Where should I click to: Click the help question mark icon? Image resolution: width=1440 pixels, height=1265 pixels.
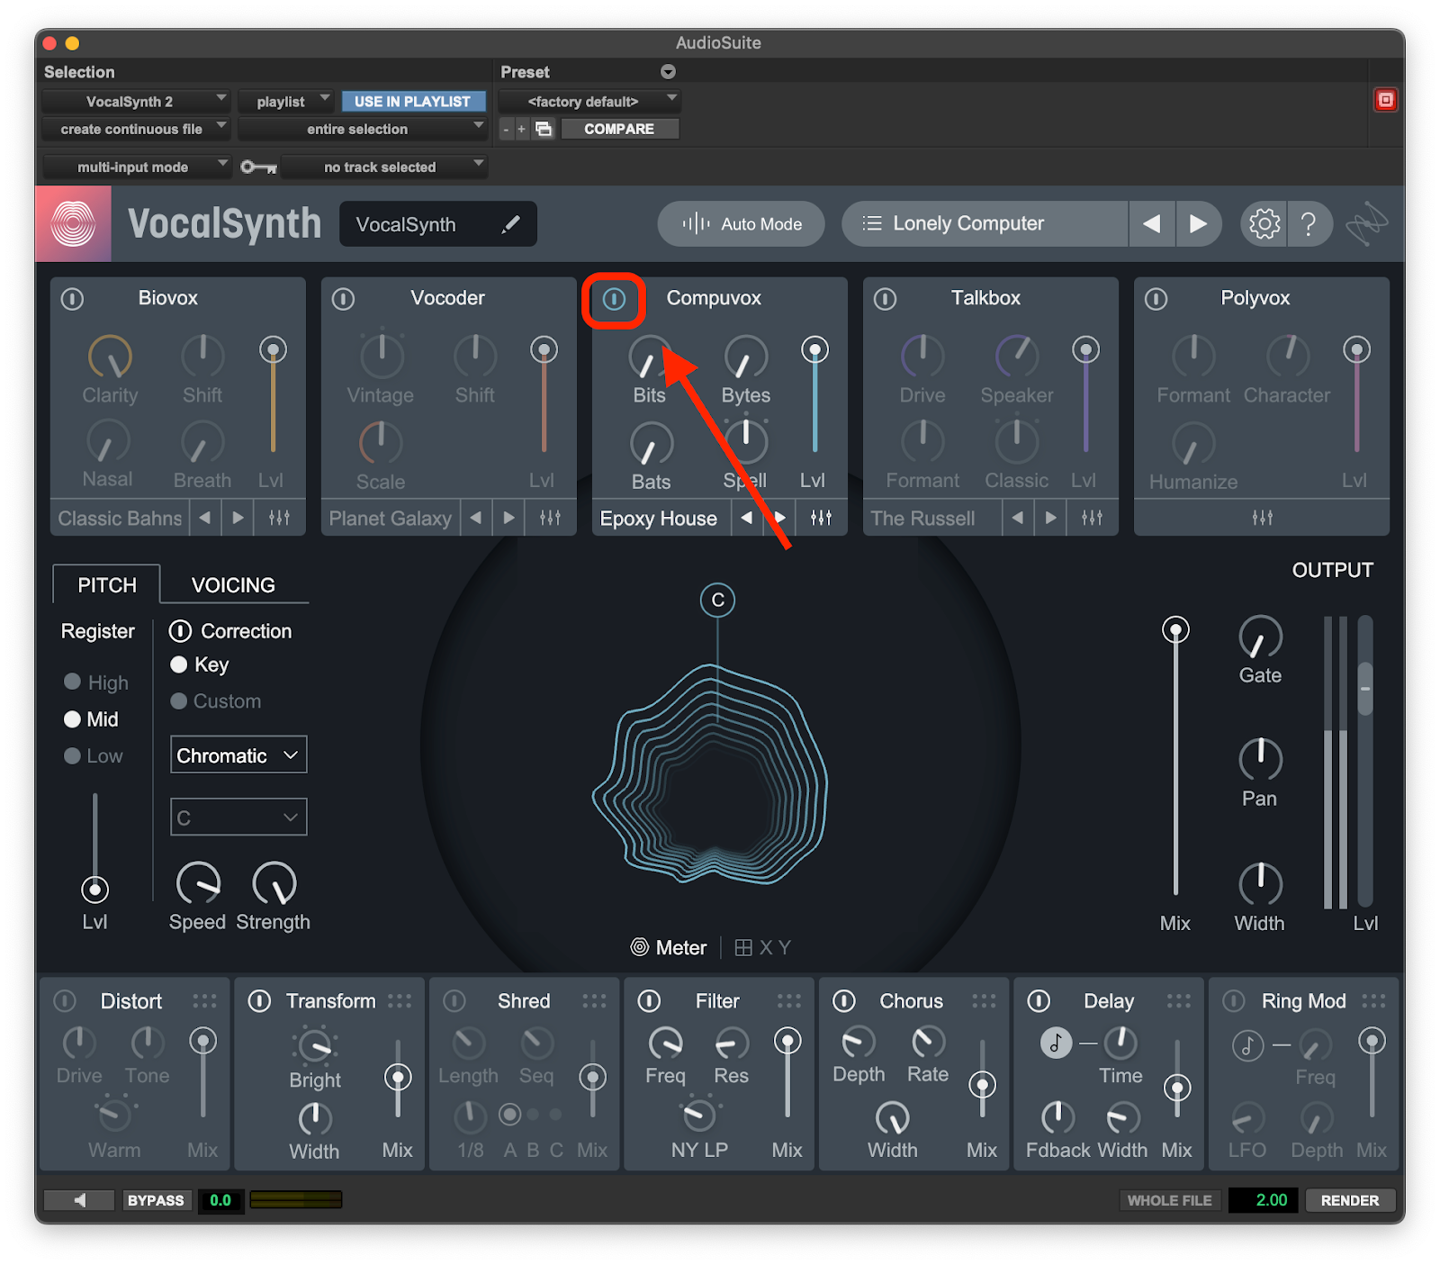pyautogui.click(x=1309, y=223)
